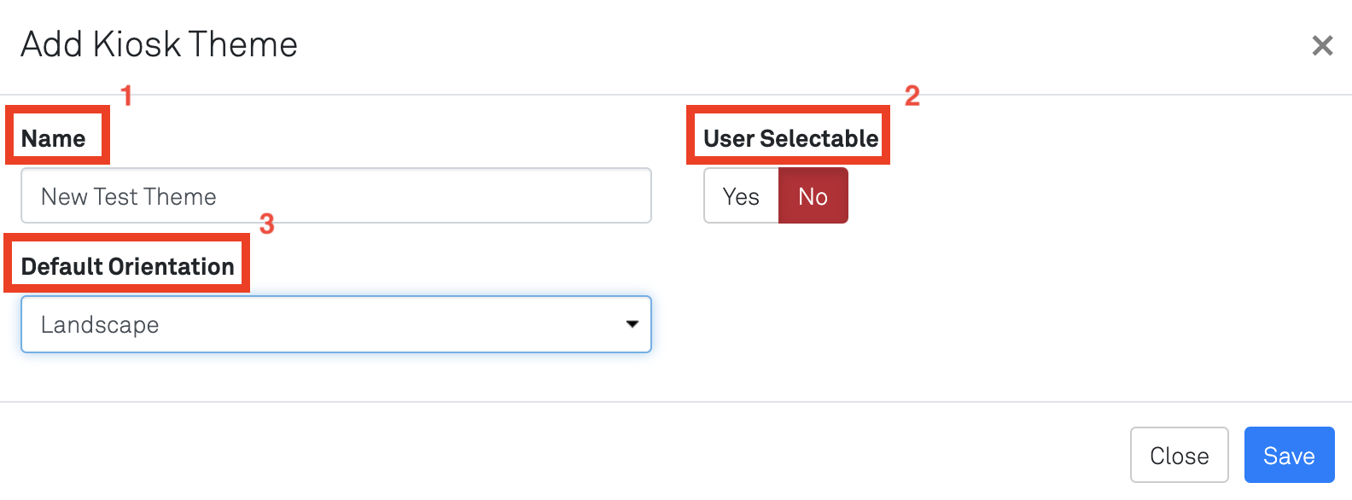Screen dimensions: 1352x500
Task: Set User Selectable to No
Action: [813, 196]
